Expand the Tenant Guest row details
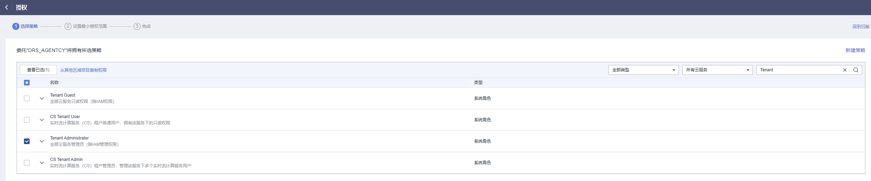 coord(42,98)
